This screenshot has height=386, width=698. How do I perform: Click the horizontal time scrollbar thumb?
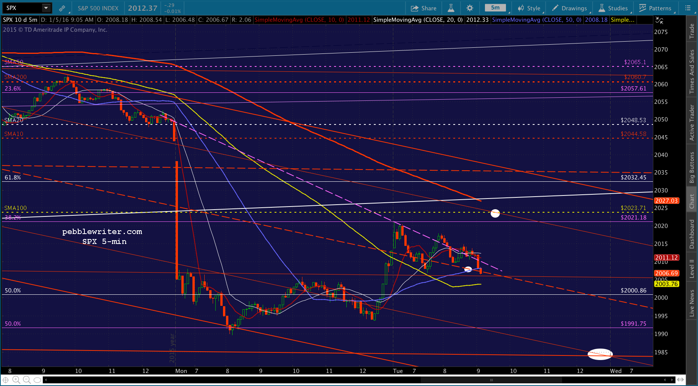coord(491,380)
